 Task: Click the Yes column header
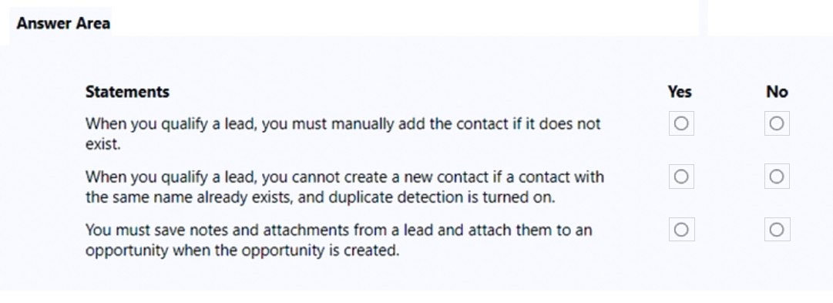pyautogui.click(x=680, y=92)
